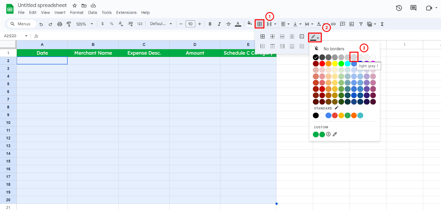441x210 pixels.
Task: Decrease font size
Action: coord(181,24)
